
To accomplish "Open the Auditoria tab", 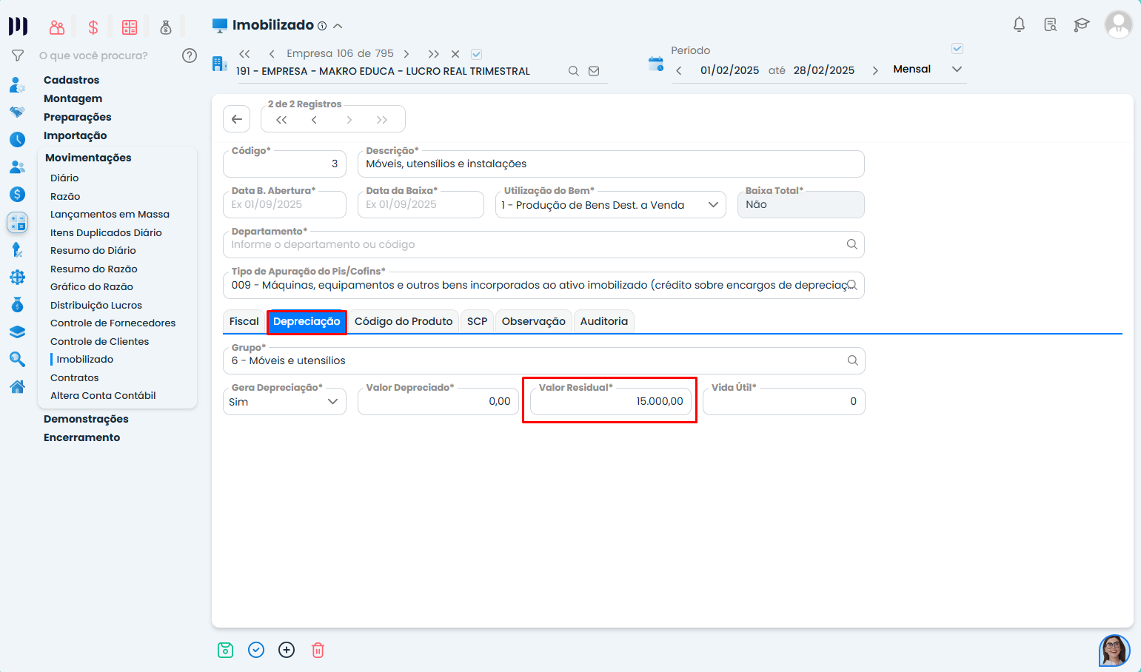I will pyautogui.click(x=603, y=321).
